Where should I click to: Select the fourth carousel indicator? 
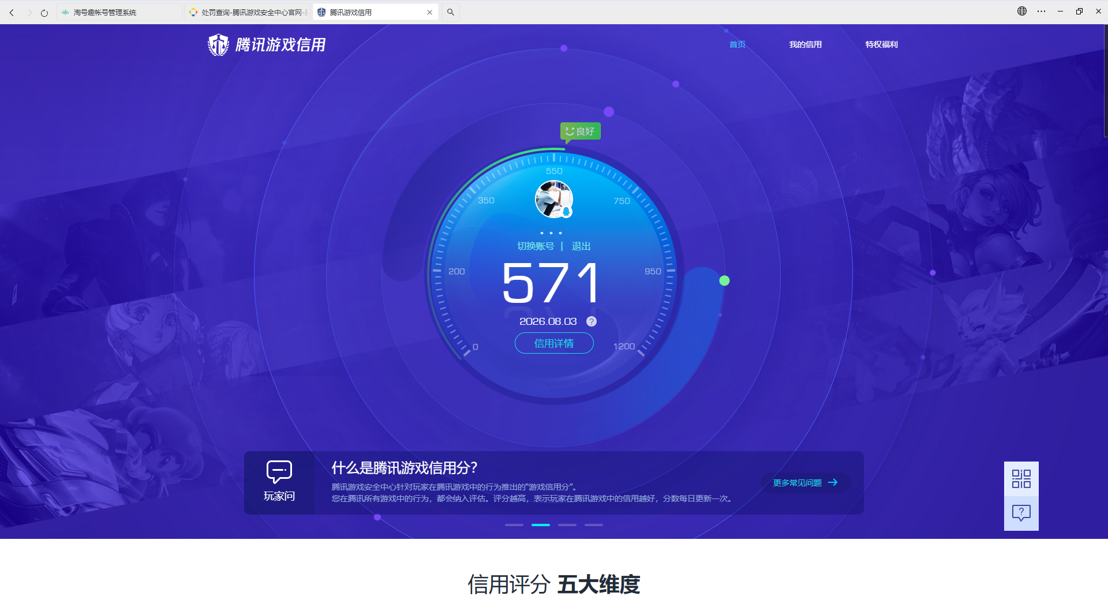(x=594, y=525)
